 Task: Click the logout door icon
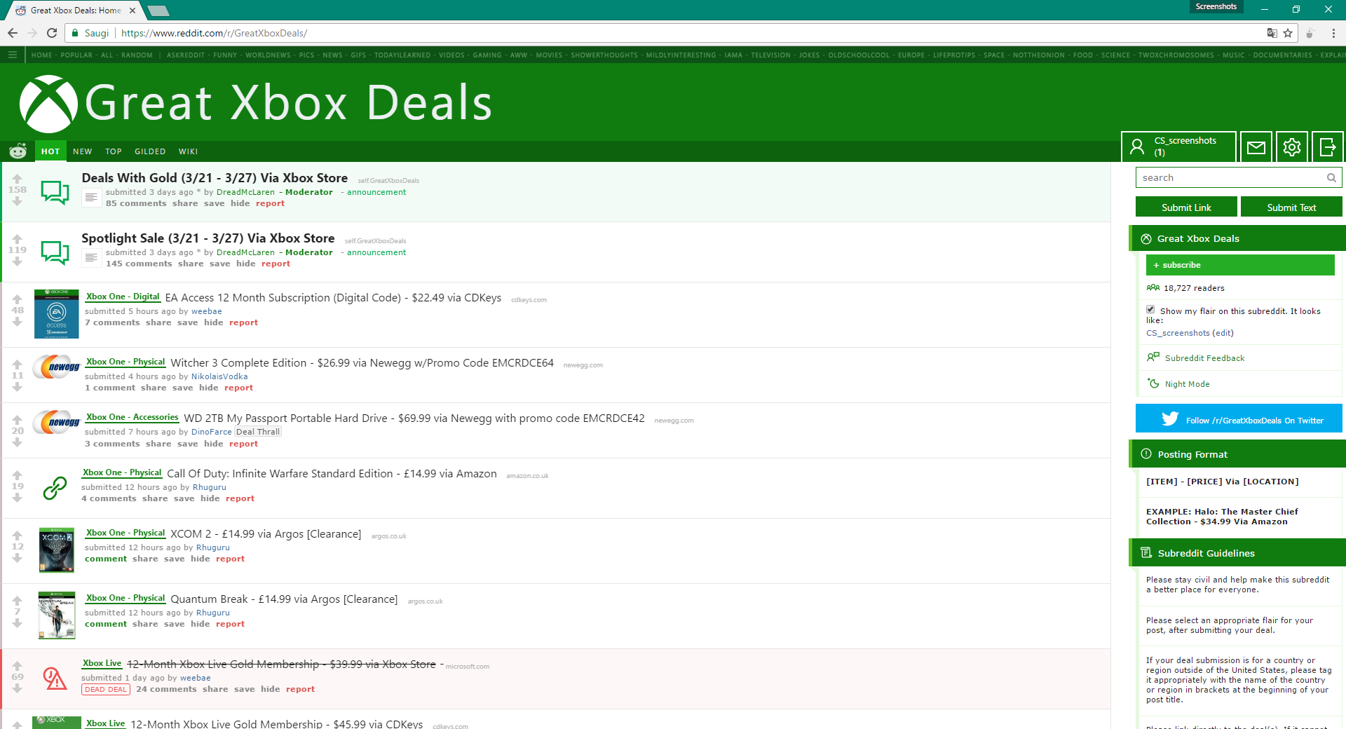[1327, 147]
